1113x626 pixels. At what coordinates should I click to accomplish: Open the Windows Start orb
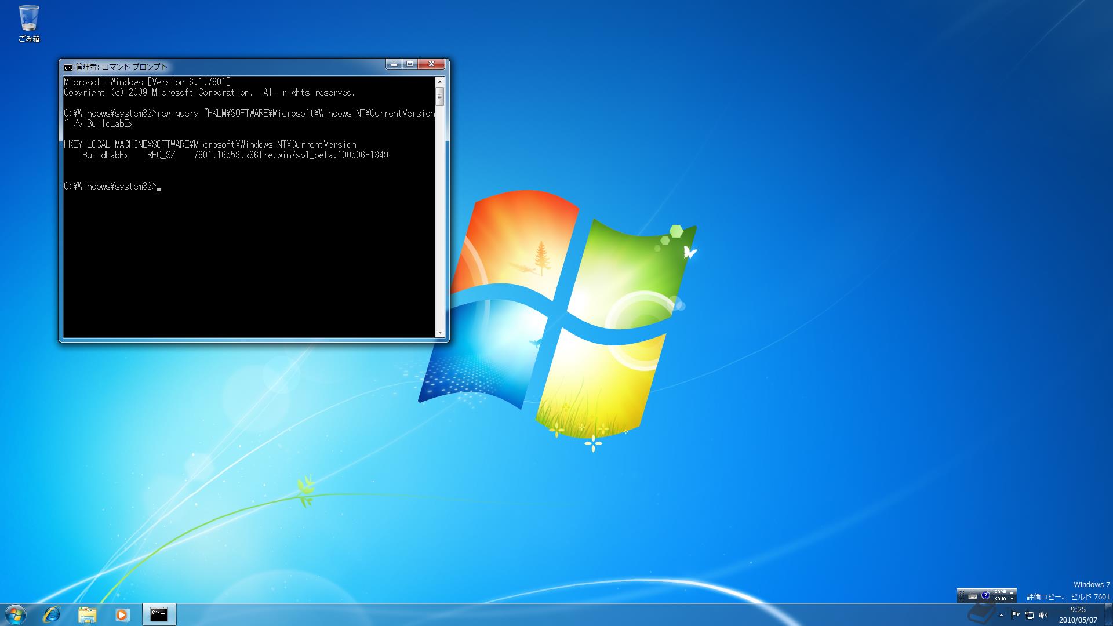pos(16,614)
